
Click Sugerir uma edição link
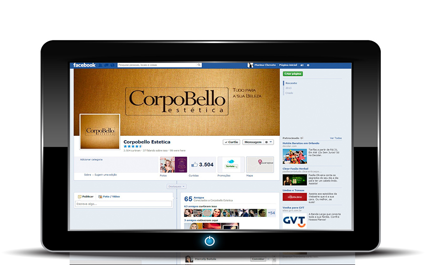coord(106,175)
